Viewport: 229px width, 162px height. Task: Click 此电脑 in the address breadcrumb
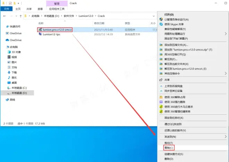35,16
